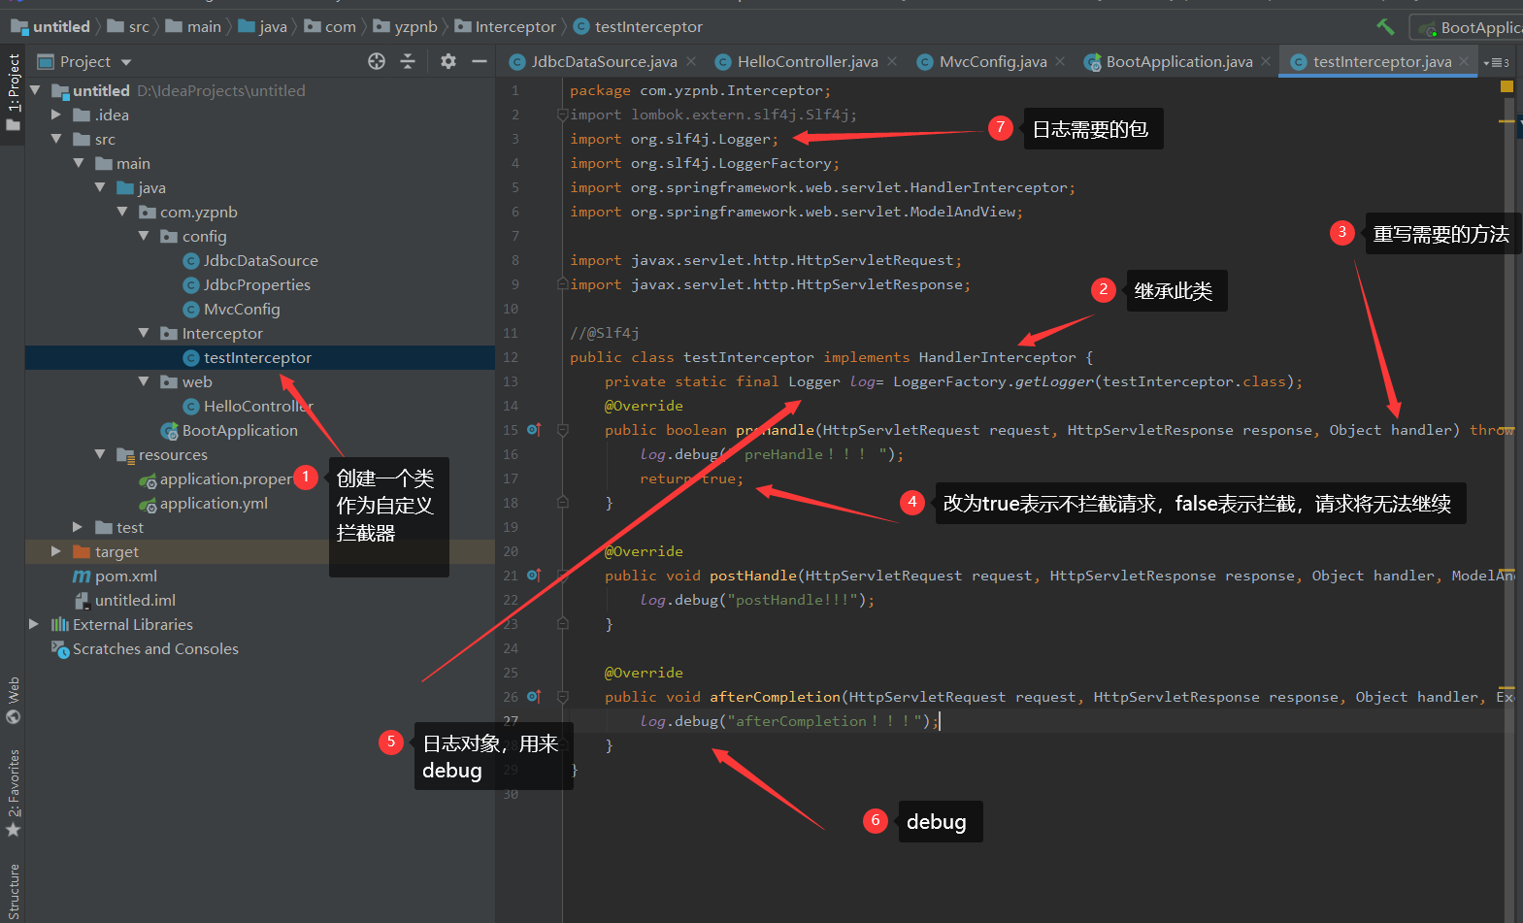This screenshot has height=923, width=1523.
Task: Expand the test folder
Action: (78, 527)
